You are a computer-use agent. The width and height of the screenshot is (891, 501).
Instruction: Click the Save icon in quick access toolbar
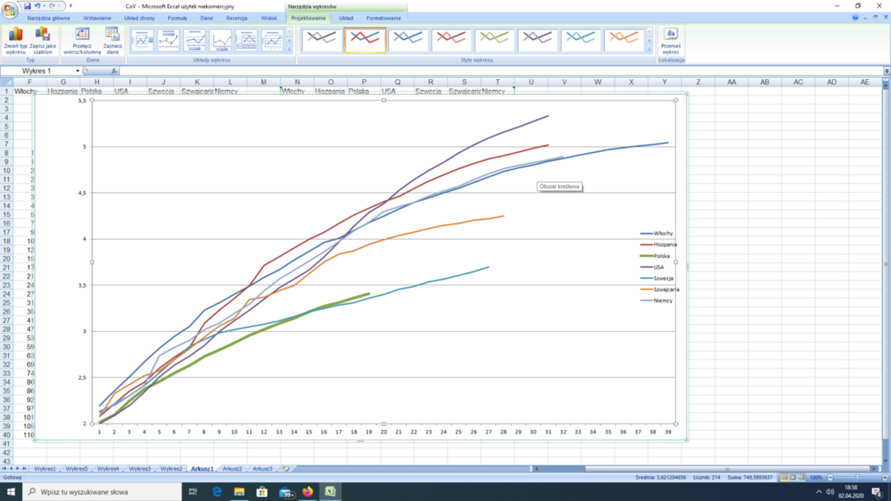click(x=27, y=7)
